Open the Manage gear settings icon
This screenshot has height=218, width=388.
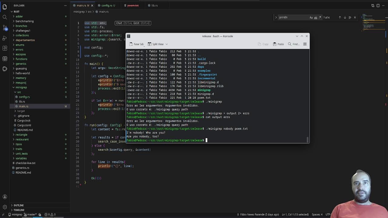5,207
